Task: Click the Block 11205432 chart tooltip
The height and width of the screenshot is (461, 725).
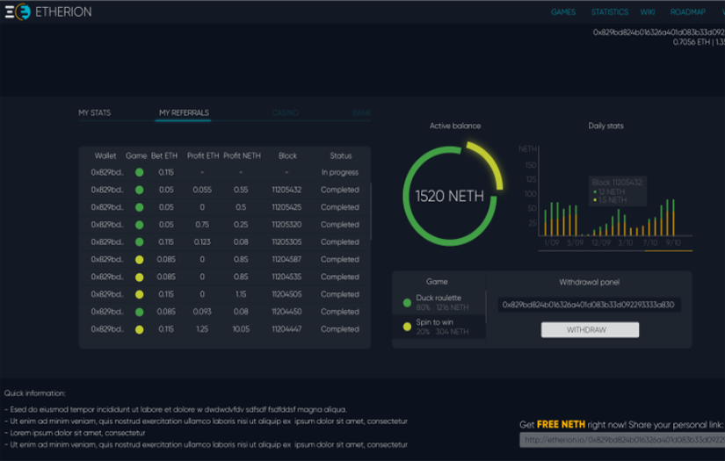Action: pos(617,191)
